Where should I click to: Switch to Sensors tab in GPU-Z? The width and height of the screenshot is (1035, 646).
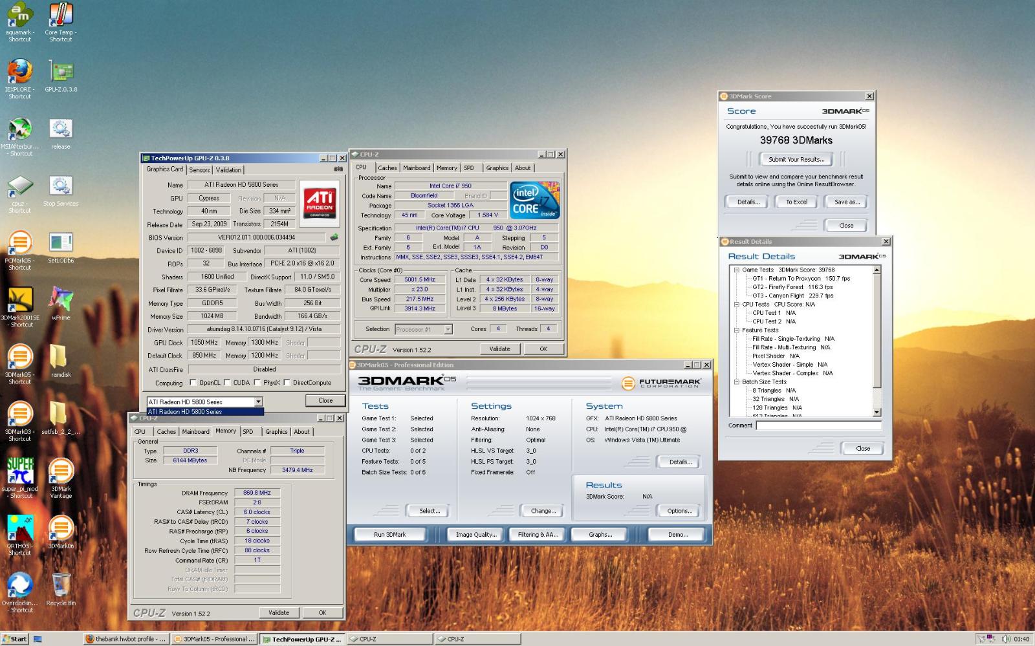(x=199, y=170)
